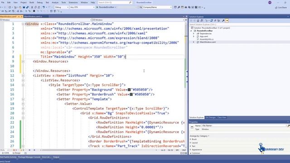Save the current file with the floppy icon
290x163 pixels.
click(24, 7)
